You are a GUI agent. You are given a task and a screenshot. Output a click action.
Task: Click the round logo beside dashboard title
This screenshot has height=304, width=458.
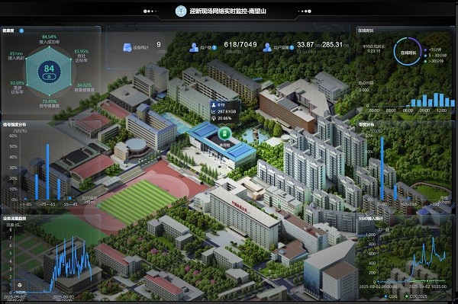[181, 11]
